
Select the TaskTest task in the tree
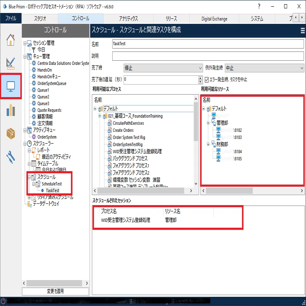52,190
